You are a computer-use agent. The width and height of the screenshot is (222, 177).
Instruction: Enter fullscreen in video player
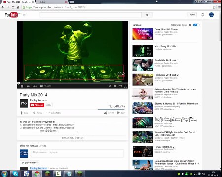tap(126, 86)
